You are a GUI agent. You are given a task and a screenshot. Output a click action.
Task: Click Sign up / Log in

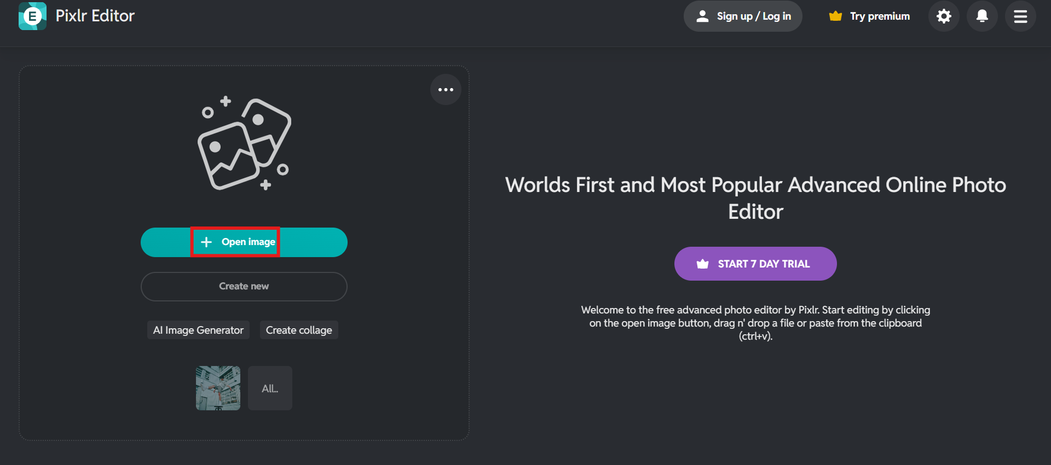pos(753,16)
